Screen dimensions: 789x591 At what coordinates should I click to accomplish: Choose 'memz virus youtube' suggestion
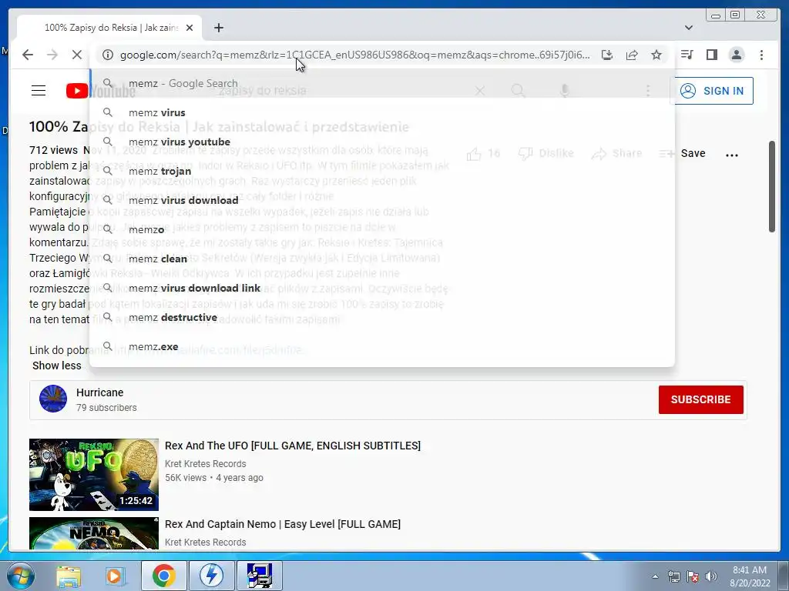tap(382, 142)
